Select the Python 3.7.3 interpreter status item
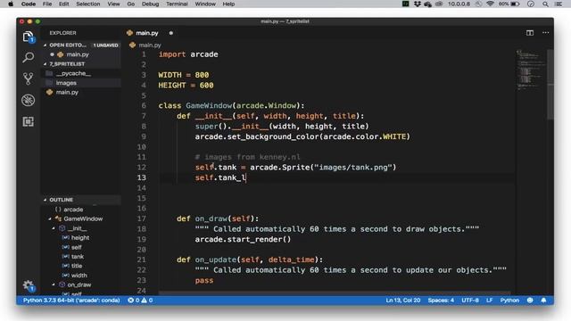 point(71,300)
